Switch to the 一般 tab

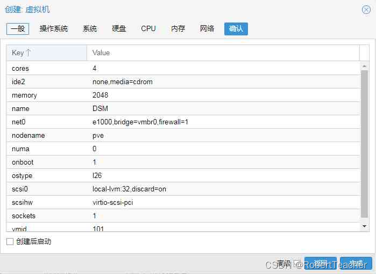[x=18, y=29]
